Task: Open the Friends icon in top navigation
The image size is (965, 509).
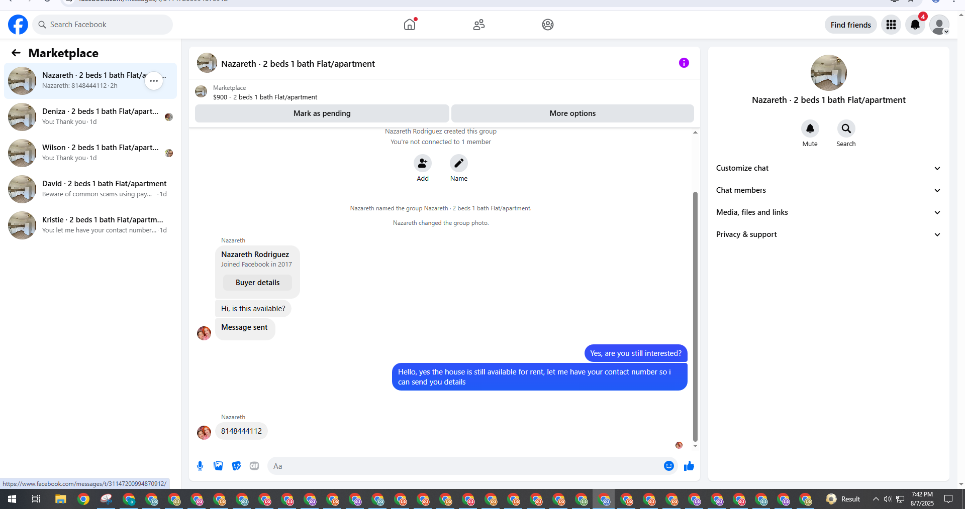Action: [479, 25]
